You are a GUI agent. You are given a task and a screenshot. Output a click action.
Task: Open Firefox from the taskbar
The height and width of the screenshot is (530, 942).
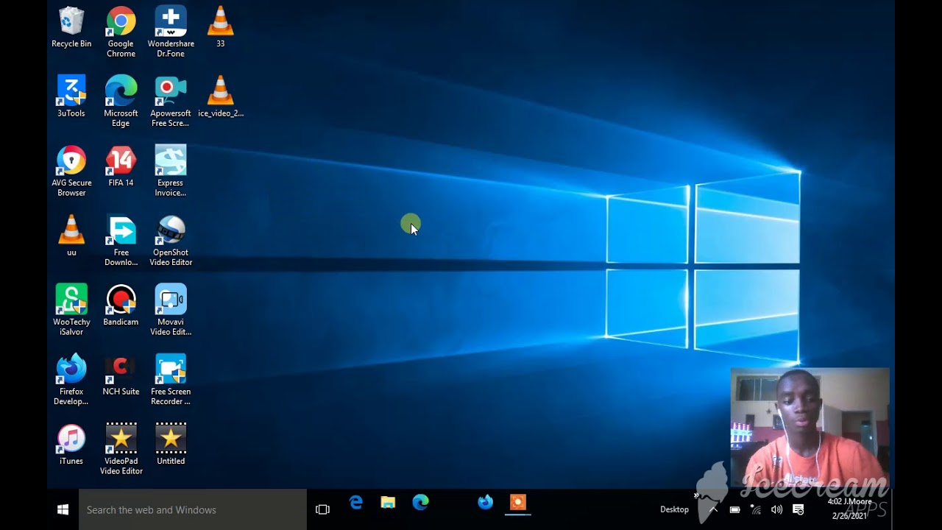485,503
